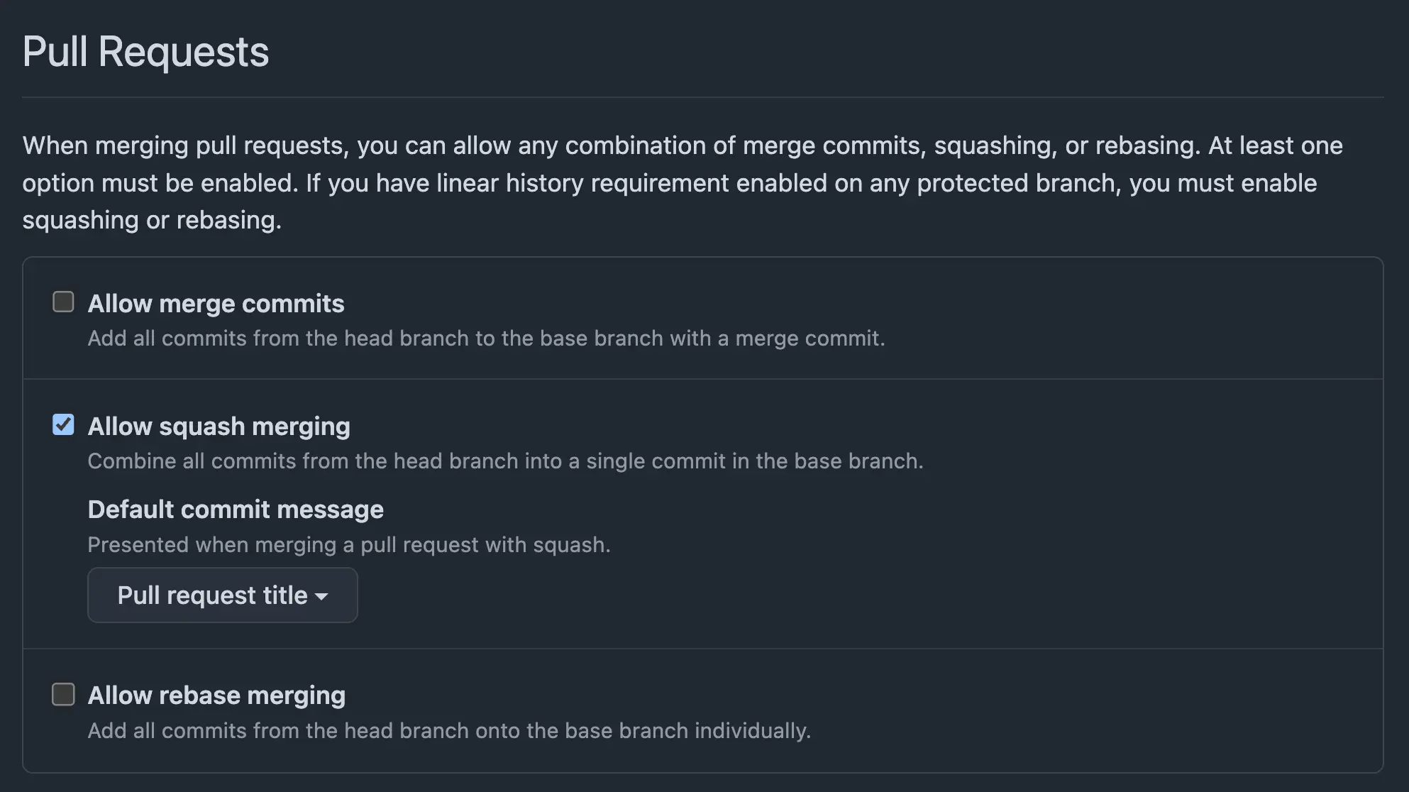Enable the Allow merge commits checkbox
Viewport: 1409px width, 792px height.
coord(63,302)
